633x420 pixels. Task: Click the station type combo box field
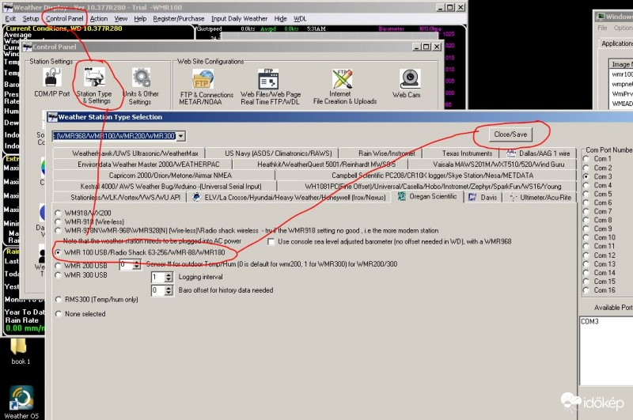[115, 136]
